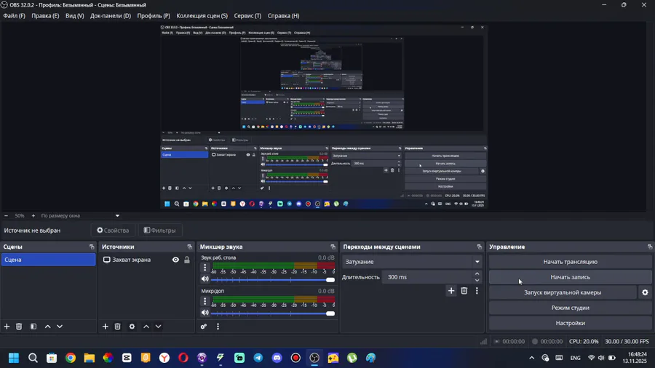Open Windows taskbar search
Viewport: 655px width, 368px height.
(x=33, y=358)
